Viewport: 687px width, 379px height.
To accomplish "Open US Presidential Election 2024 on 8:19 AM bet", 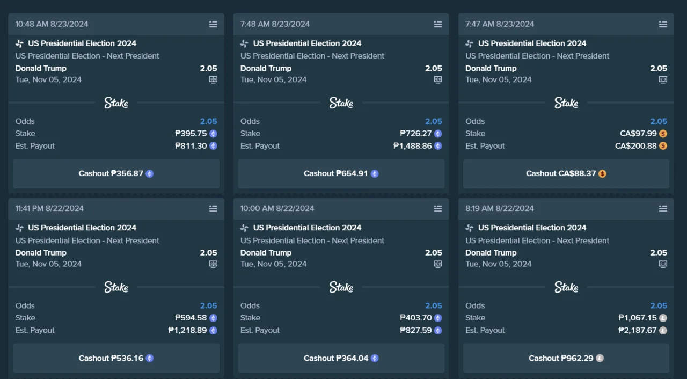I will [x=532, y=228].
